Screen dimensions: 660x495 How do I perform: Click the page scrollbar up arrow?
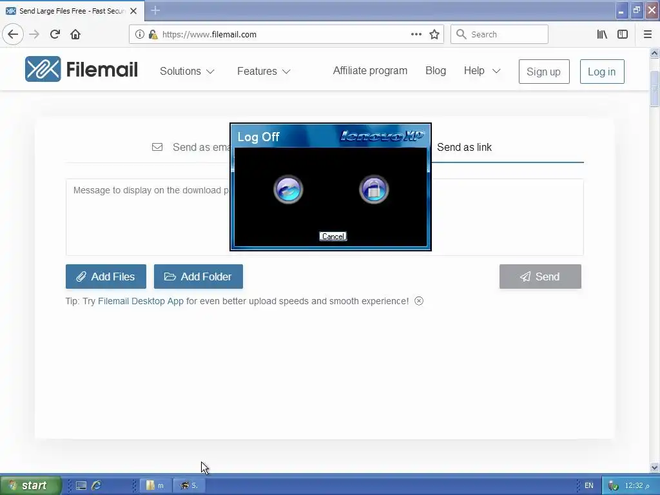tap(654, 53)
